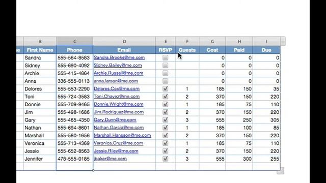Open the Sidney.Bailey@me.com email link
The height and width of the screenshot is (183, 326).
click(118, 66)
